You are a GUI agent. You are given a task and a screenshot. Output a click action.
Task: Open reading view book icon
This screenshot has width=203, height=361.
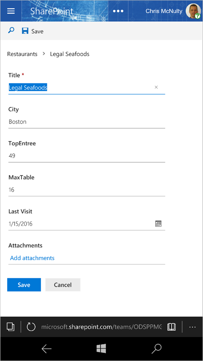(x=171, y=327)
